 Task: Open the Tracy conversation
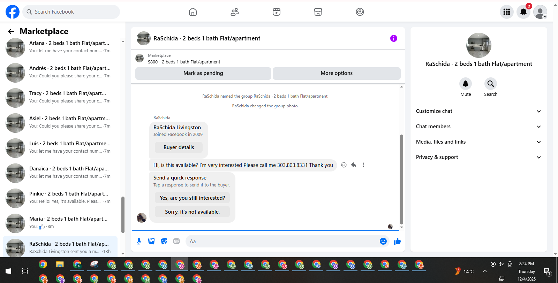click(x=60, y=98)
